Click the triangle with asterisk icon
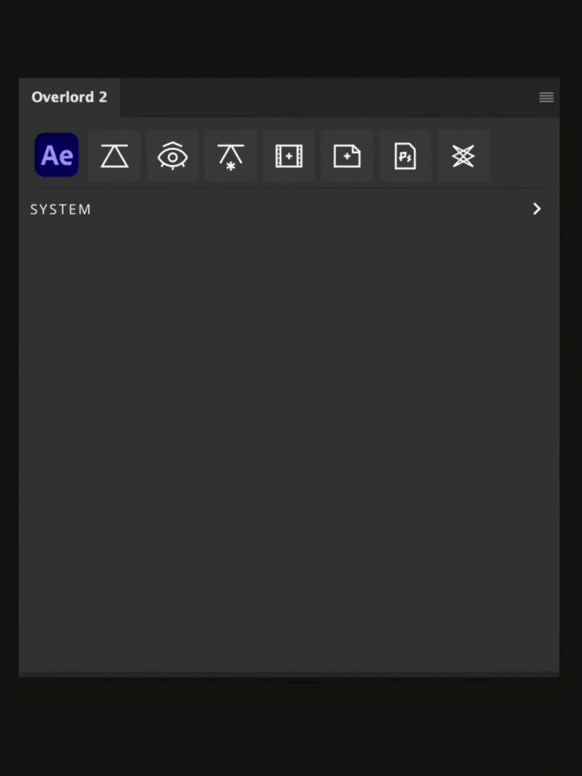582x776 pixels. pos(230,156)
